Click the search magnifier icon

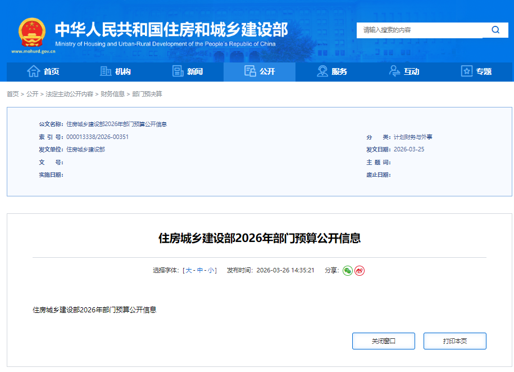[495, 30]
